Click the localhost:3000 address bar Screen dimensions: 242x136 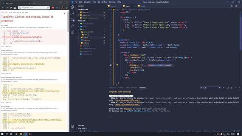34,8
